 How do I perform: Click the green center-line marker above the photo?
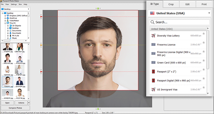click(x=98, y=9)
